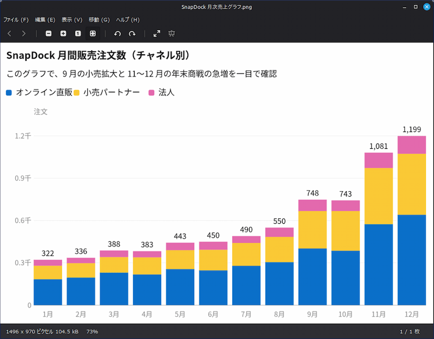The height and width of the screenshot is (339, 434).
Task: Go to the next image
Action: click(24, 34)
